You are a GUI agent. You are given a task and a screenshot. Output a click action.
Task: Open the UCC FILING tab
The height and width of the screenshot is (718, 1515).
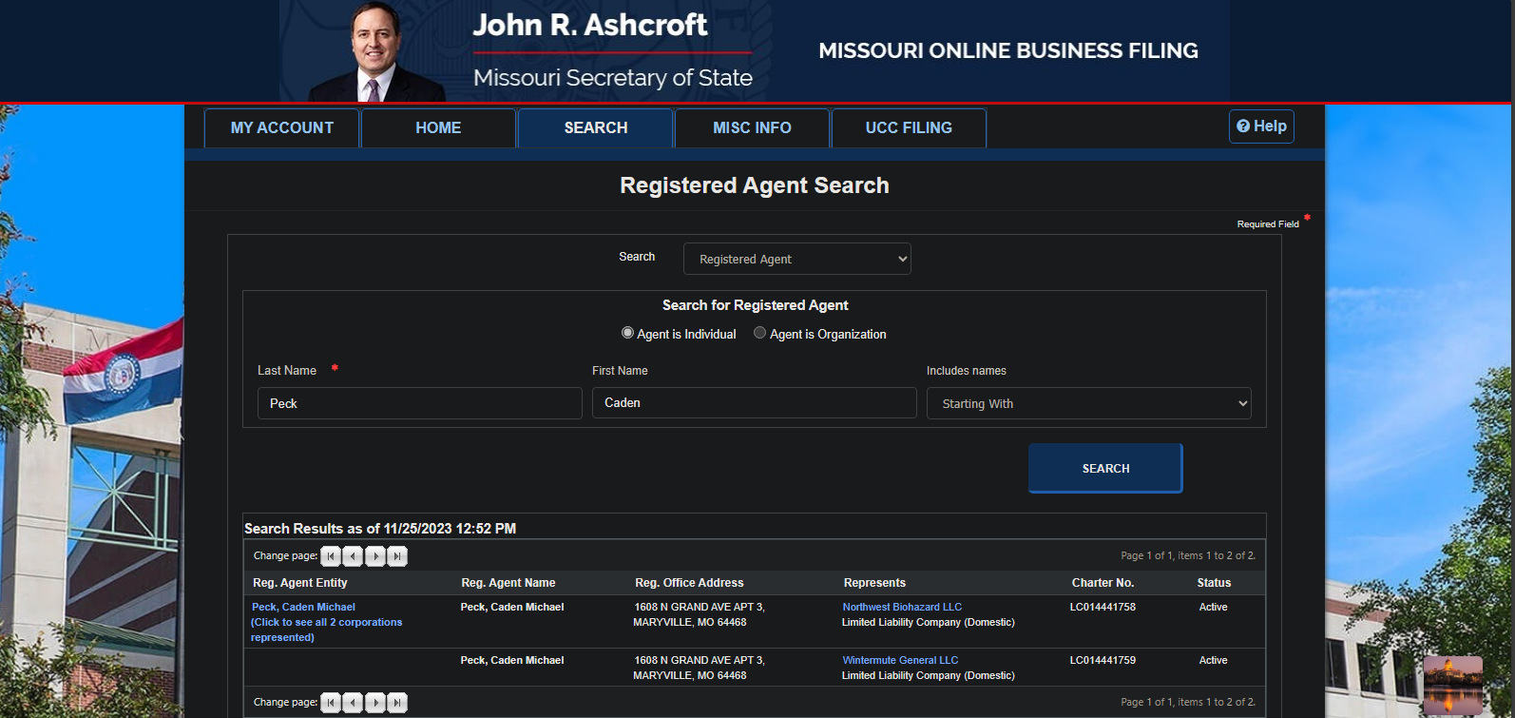(x=909, y=127)
